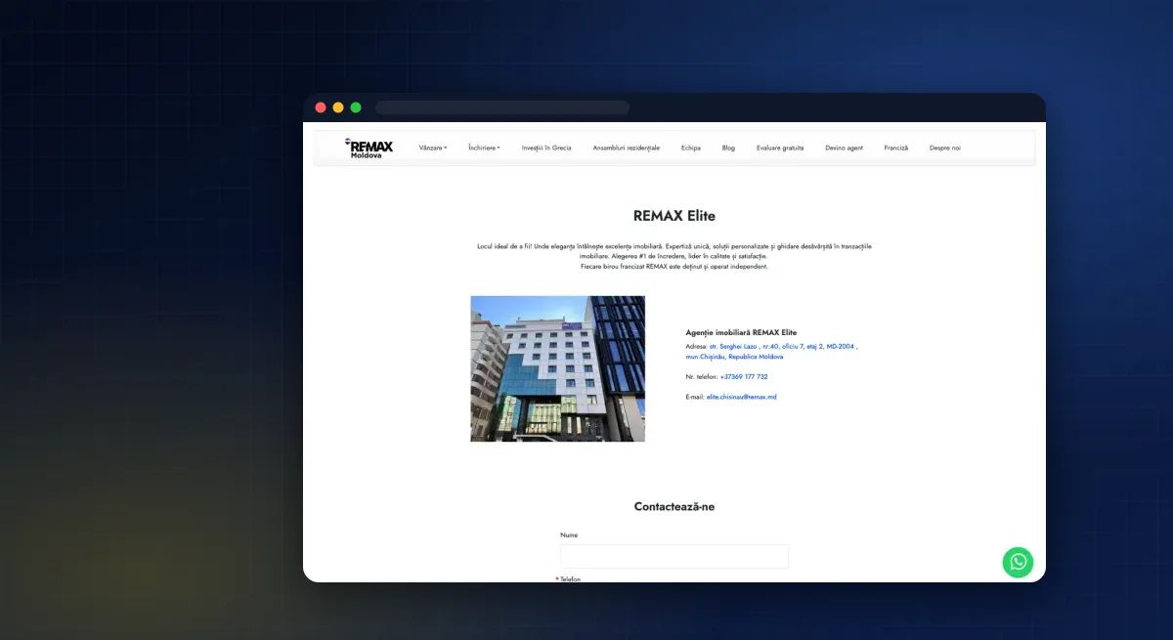Viewport: 1173px width, 640px height.
Task: Open Despre noi page
Action: 945,149
